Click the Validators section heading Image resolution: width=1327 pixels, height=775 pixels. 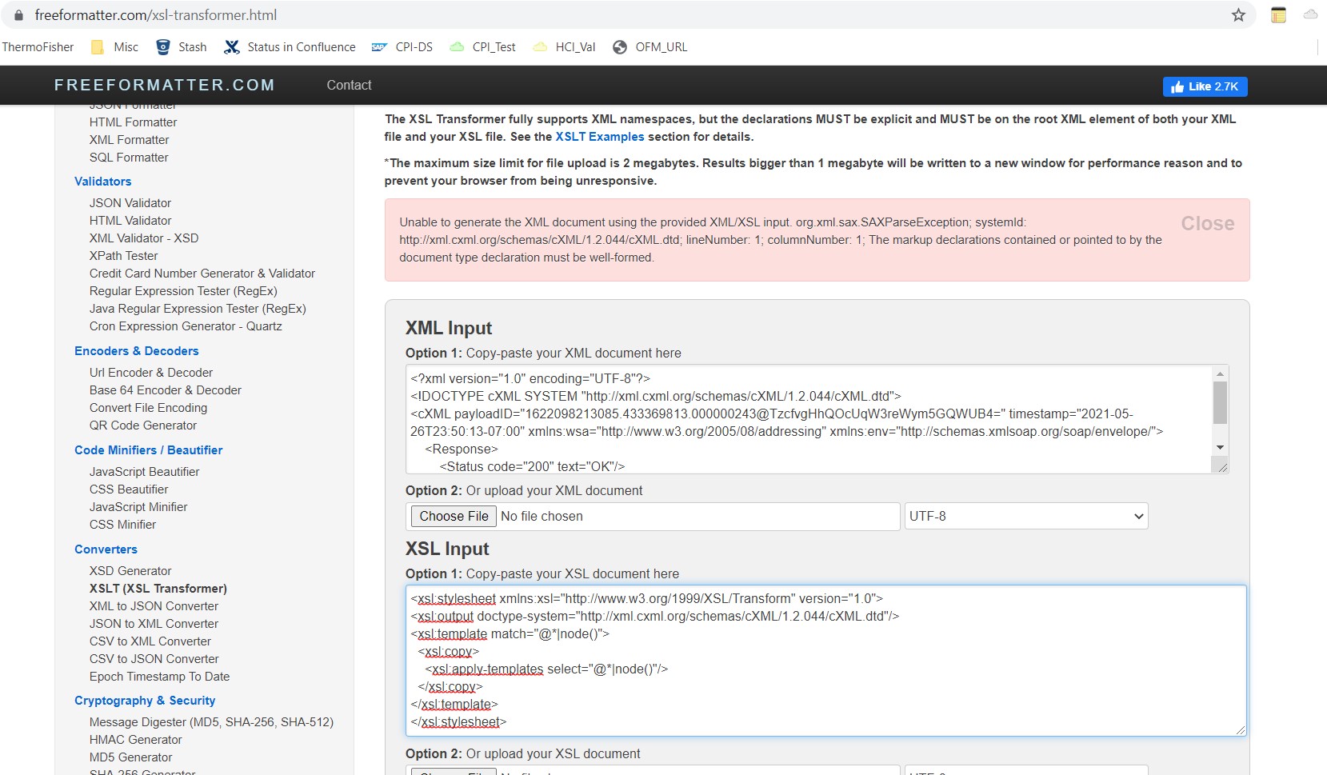click(102, 182)
